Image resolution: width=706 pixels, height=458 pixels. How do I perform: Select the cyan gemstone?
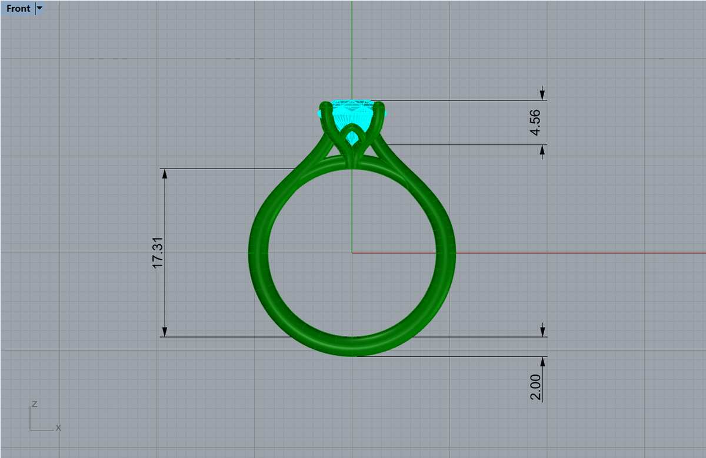point(351,113)
